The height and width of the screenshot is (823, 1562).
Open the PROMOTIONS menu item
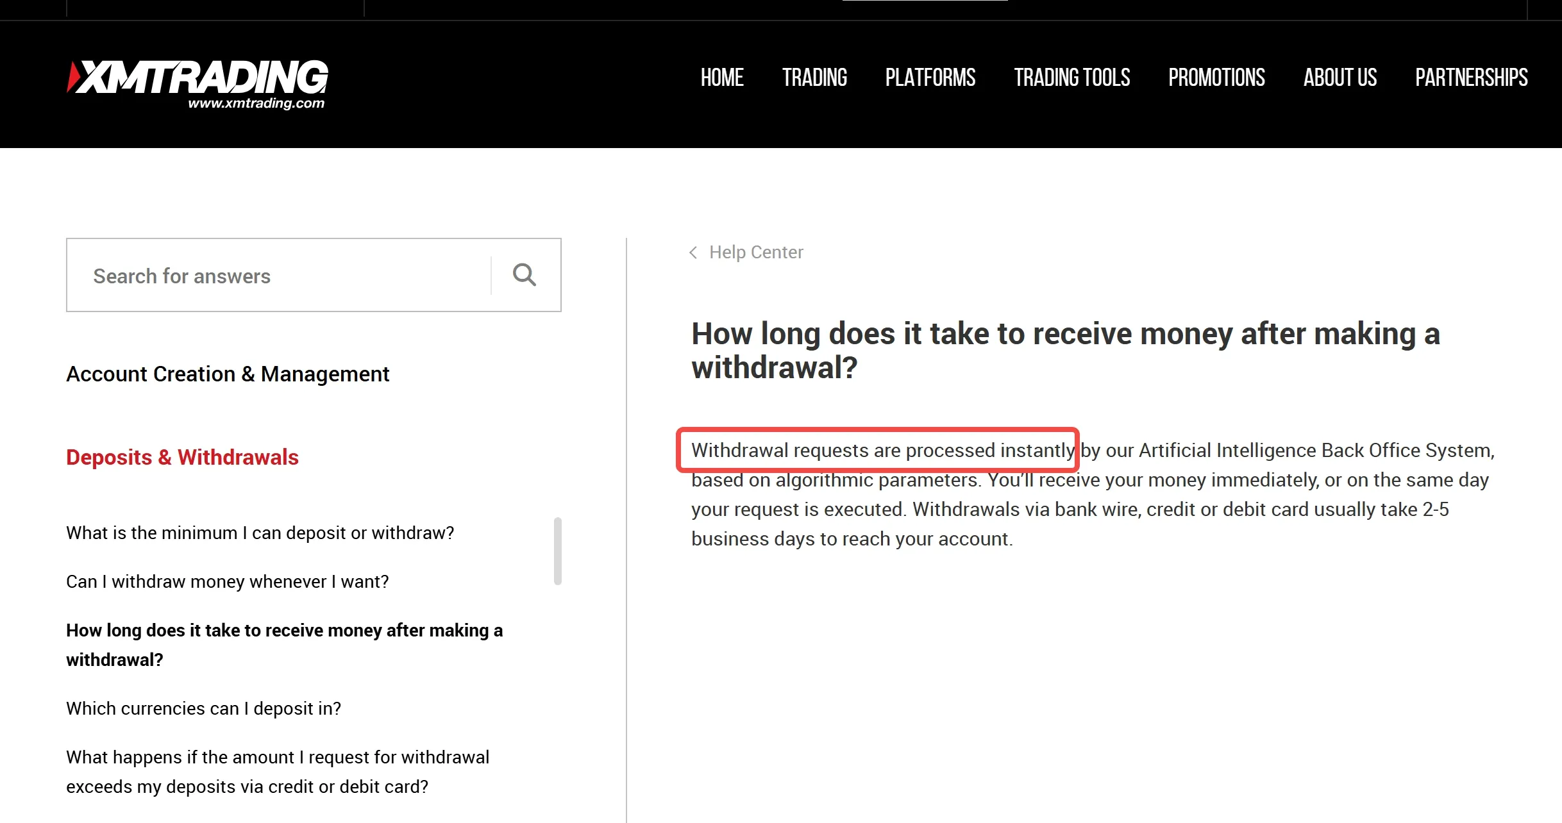pos(1216,78)
